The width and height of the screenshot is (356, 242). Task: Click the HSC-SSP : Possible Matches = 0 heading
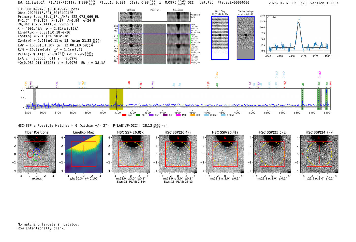pyautogui.click(x=64, y=126)
